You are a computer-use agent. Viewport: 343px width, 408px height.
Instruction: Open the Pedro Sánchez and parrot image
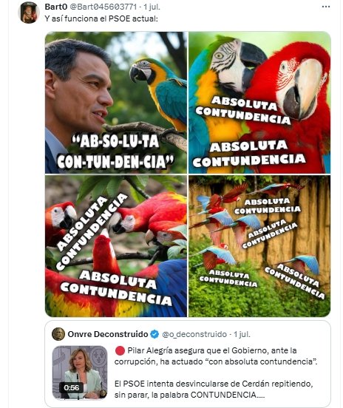tap(116, 103)
